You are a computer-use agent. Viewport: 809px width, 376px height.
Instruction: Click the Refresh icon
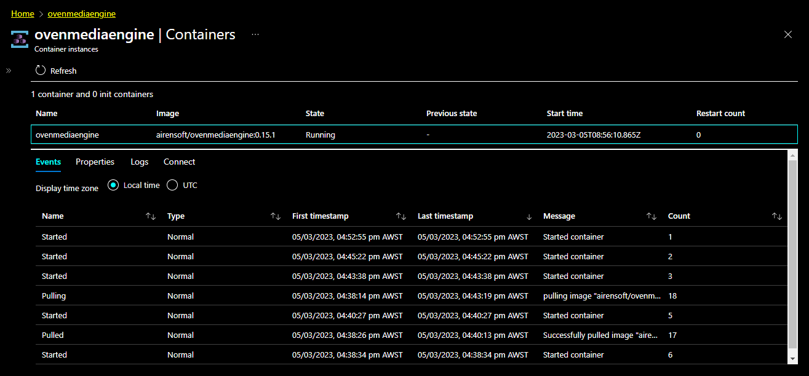39,70
